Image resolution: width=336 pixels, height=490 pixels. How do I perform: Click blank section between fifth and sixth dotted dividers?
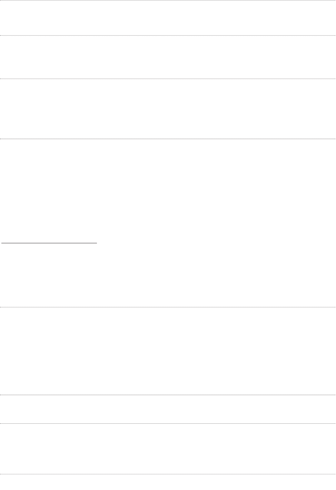(168, 351)
